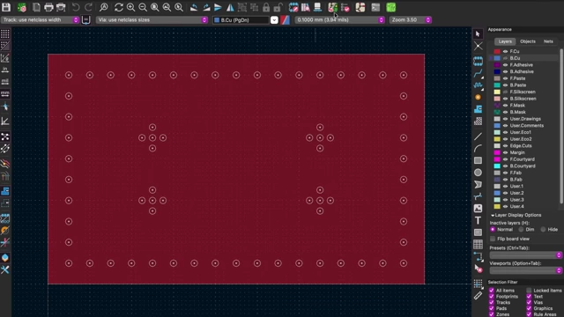Select the Measure ruler tool

(x=478, y=296)
